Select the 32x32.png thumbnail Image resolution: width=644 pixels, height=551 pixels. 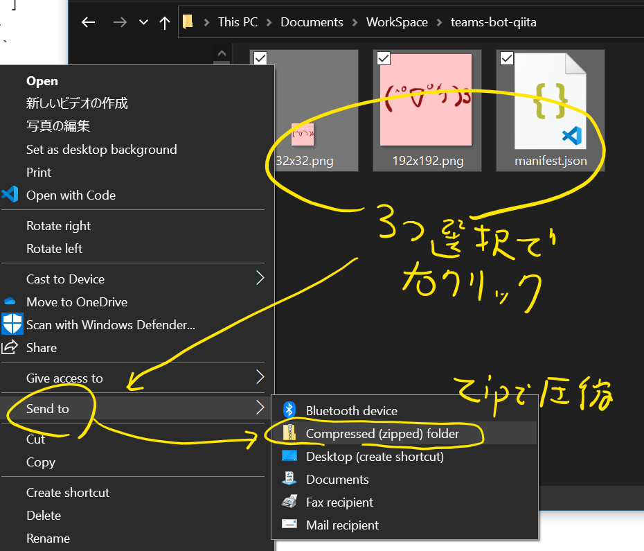click(x=303, y=134)
